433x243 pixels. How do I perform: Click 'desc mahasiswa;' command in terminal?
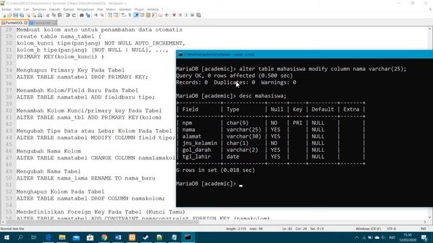[x=263, y=96]
